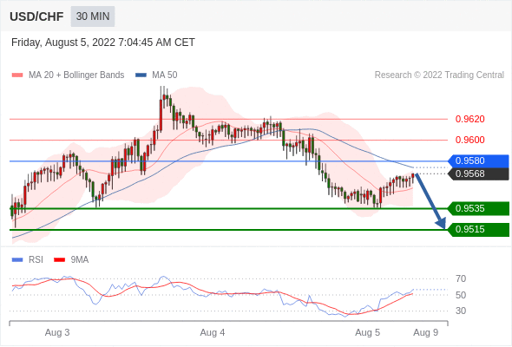Viewport: 512px width, 347px height.
Task: Toggle the MA 20 + Bollinger Bands legend label
Action: 76,75
